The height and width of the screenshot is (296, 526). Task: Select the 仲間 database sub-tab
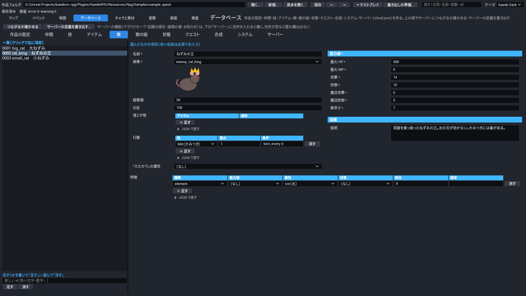pos(49,35)
